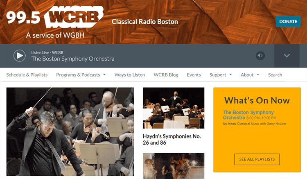Open the Events page

pos(194,75)
